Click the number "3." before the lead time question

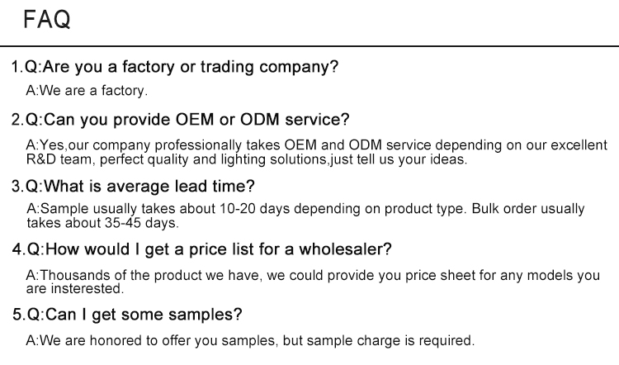[x=17, y=186]
